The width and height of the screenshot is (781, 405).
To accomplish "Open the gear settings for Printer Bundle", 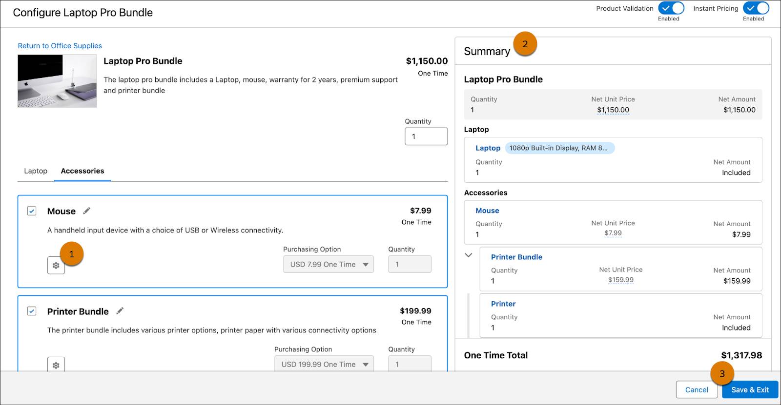I will click(56, 365).
